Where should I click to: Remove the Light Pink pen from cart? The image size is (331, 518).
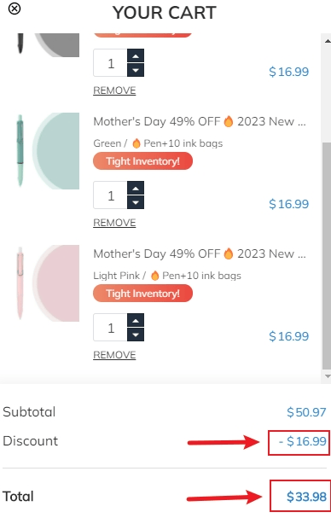[x=114, y=355]
